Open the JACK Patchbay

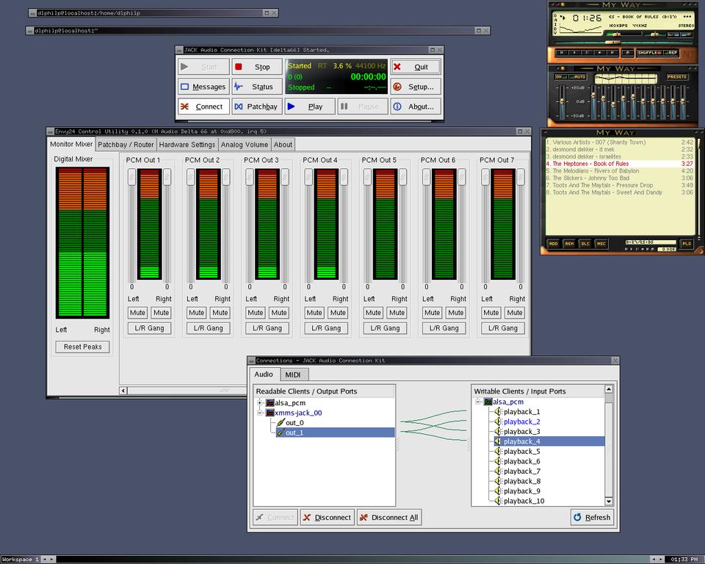click(257, 106)
